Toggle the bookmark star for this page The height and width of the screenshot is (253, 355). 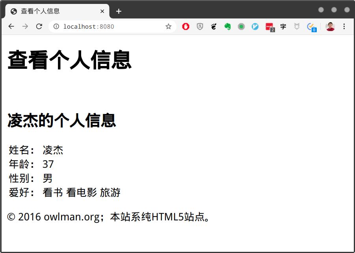[168, 26]
